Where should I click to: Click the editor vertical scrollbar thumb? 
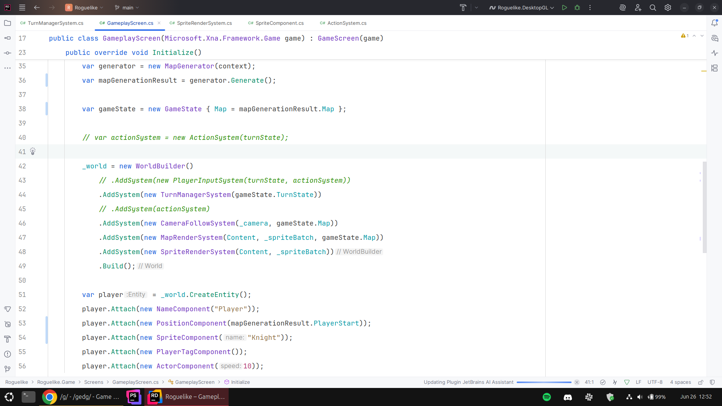[x=704, y=207]
